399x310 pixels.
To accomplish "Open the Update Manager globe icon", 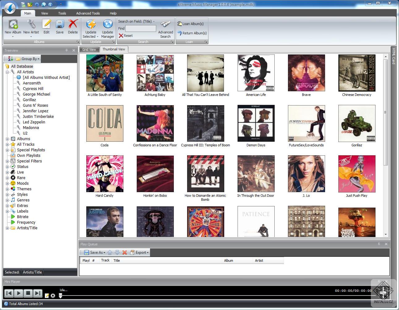I will (x=108, y=24).
